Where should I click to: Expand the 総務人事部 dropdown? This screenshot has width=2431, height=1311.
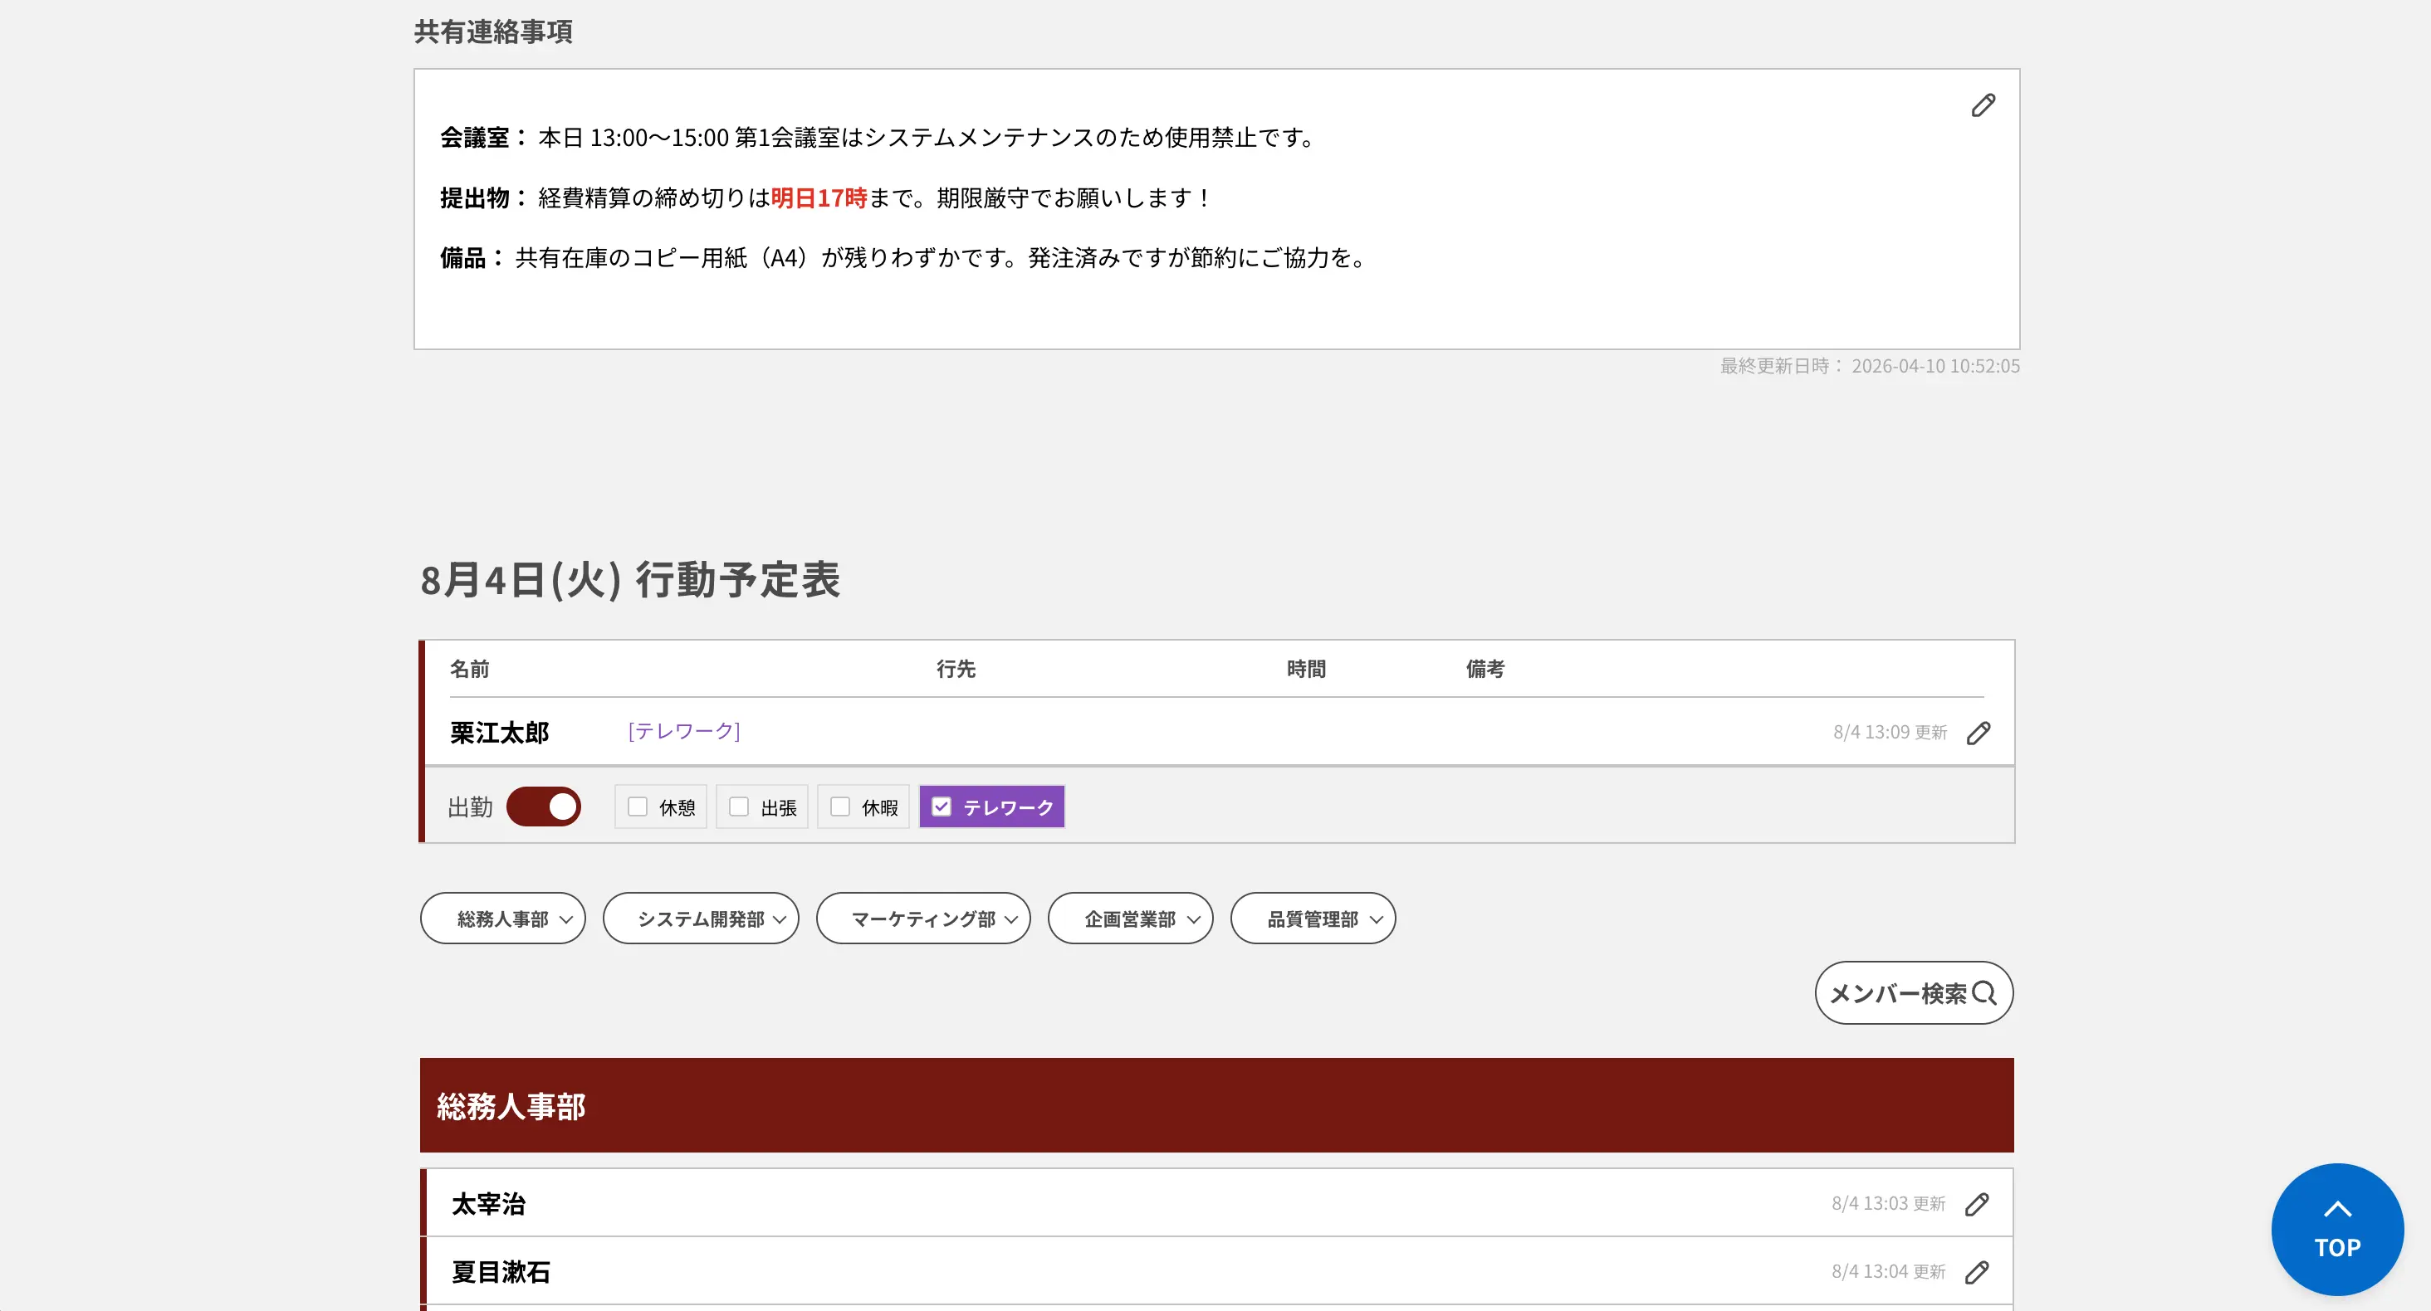[x=503, y=919]
